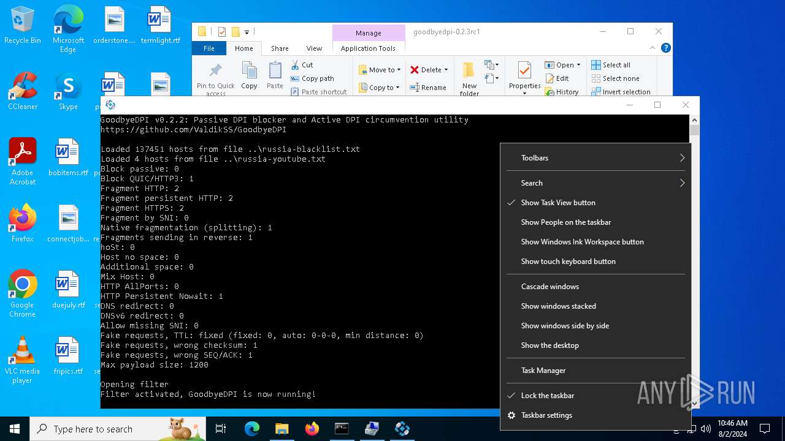The width and height of the screenshot is (785, 441).
Task: Launch Firefox desktop shortcut
Action: pyautogui.click(x=23, y=224)
